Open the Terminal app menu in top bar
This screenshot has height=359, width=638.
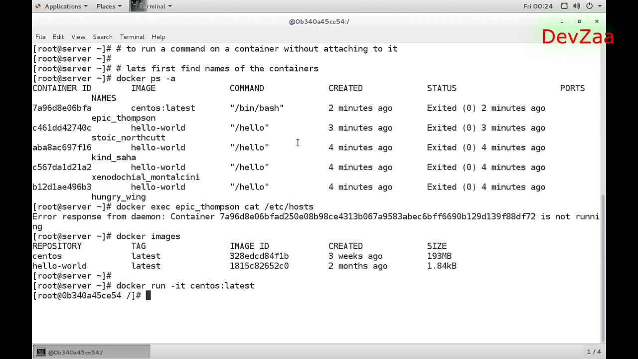click(x=152, y=6)
